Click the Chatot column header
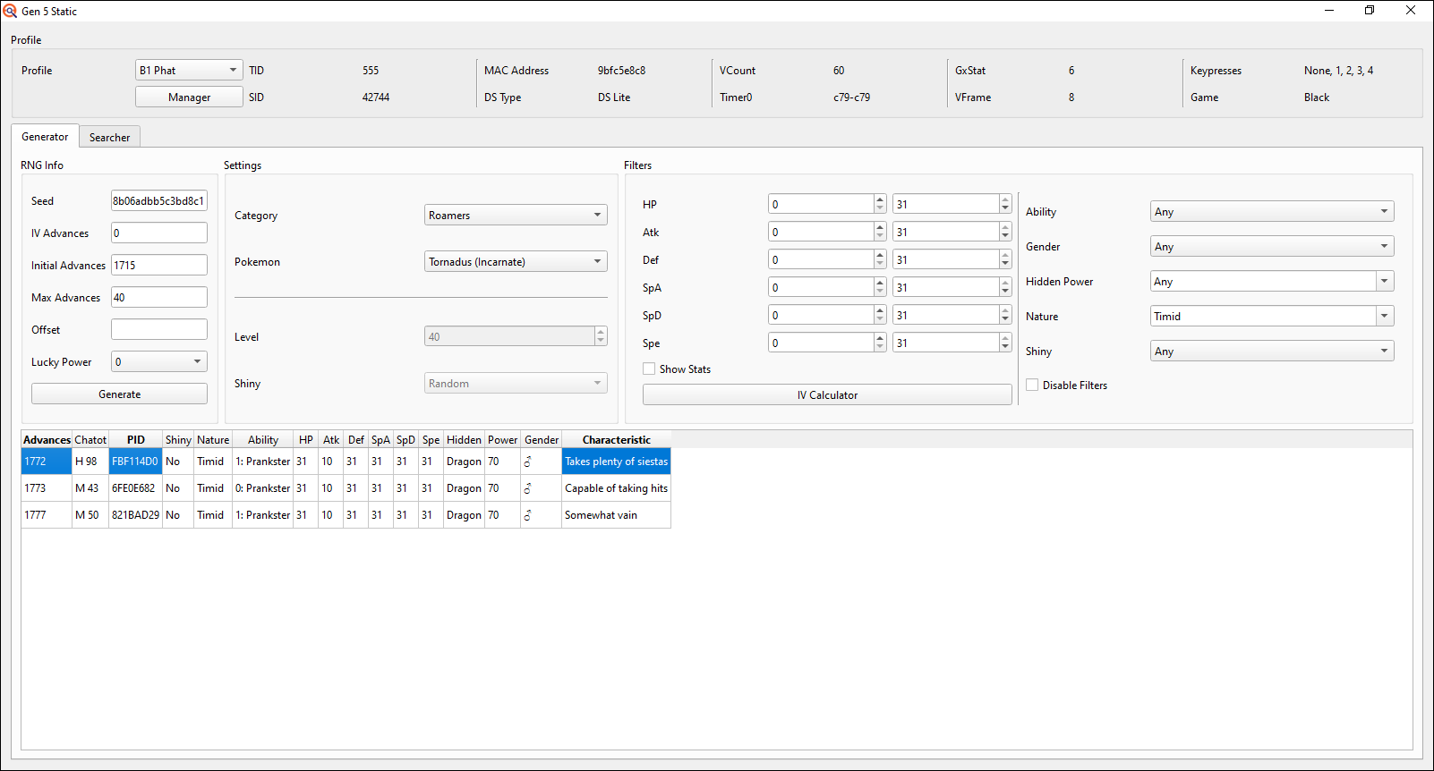Screen dimensions: 1434x771 tap(90, 439)
